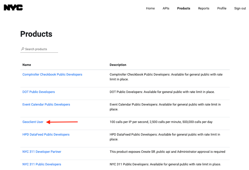
Task: Open the Reports section
Action: click(x=204, y=8)
